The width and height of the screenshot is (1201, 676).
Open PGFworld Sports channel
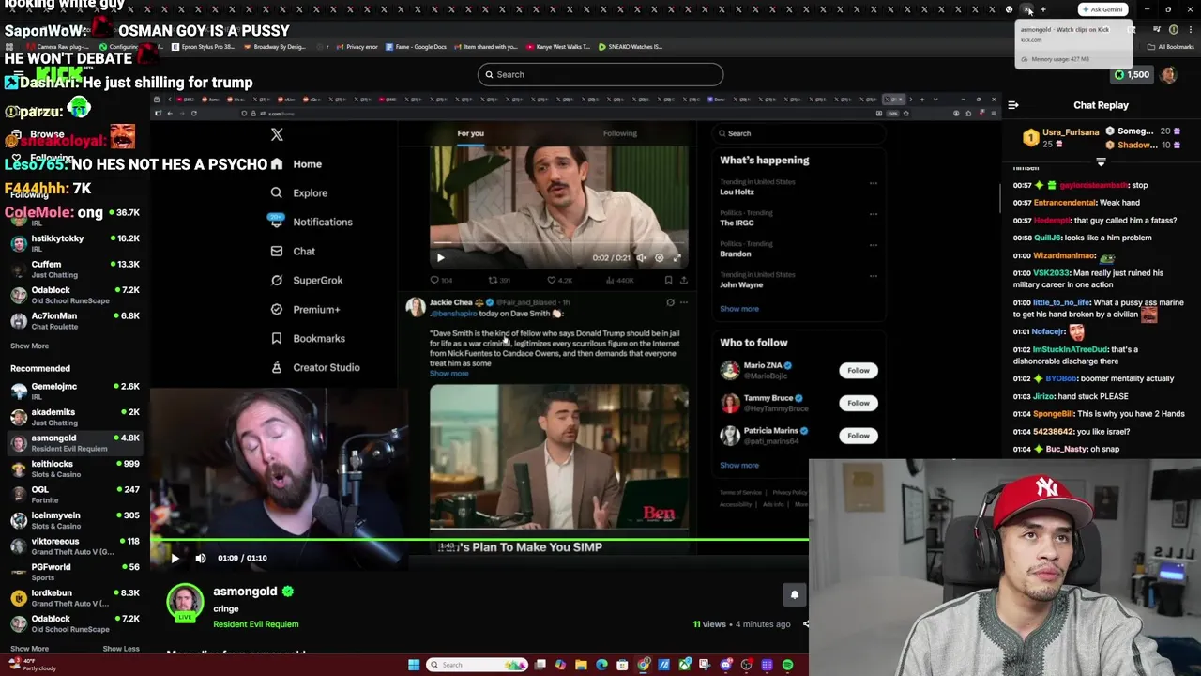(75, 572)
